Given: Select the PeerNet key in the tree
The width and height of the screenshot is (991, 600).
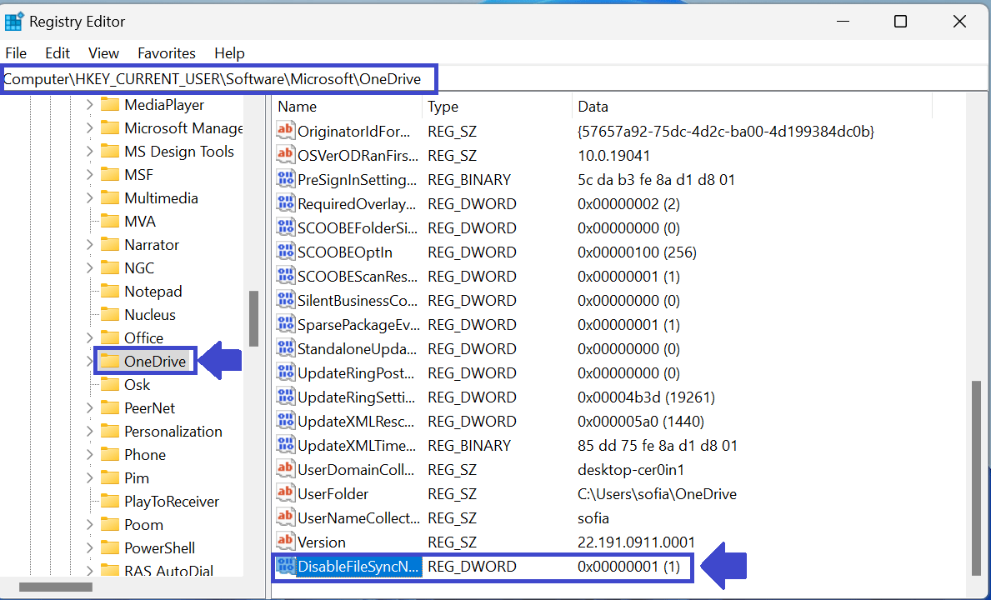Looking at the screenshot, I should click(150, 408).
